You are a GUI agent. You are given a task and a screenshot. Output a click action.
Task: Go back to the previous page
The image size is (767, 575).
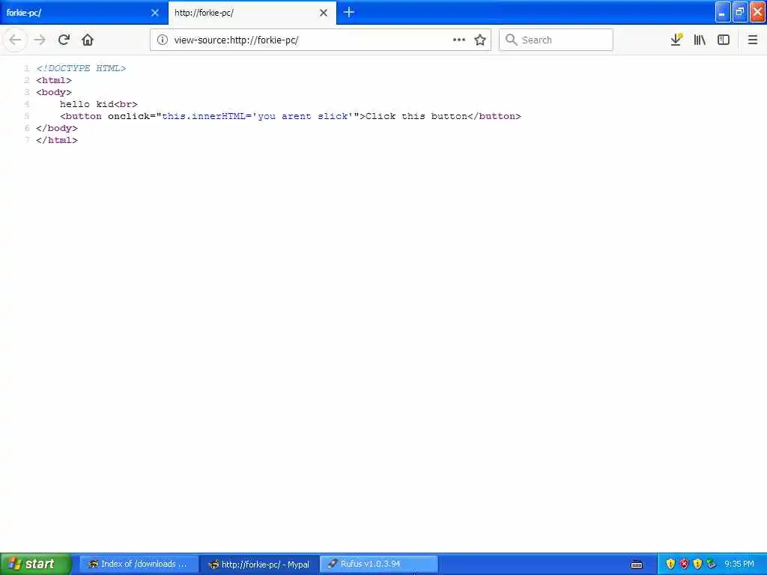click(x=15, y=40)
